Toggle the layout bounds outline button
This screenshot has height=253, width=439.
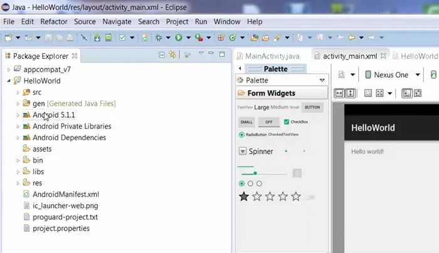tap(406, 93)
